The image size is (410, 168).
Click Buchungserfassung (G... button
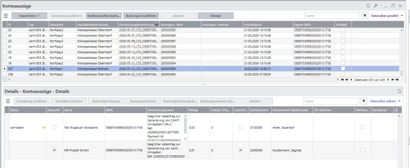(181, 101)
